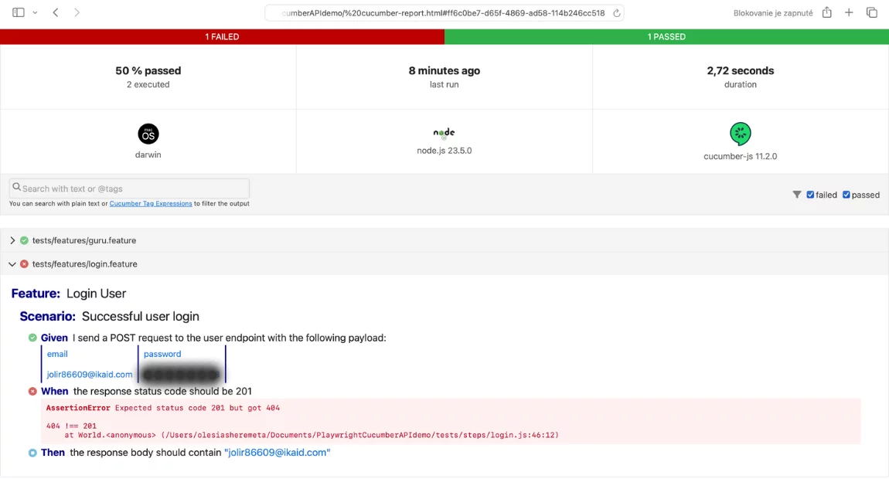Image resolution: width=889 pixels, height=479 pixels.
Task: Uncheck the failed filter checkbox
Action: point(810,195)
